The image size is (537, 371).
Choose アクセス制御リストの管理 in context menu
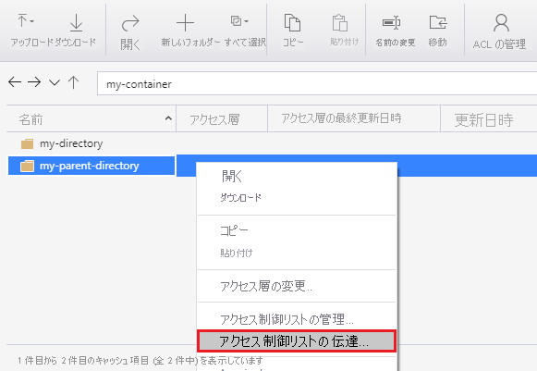[x=287, y=319]
